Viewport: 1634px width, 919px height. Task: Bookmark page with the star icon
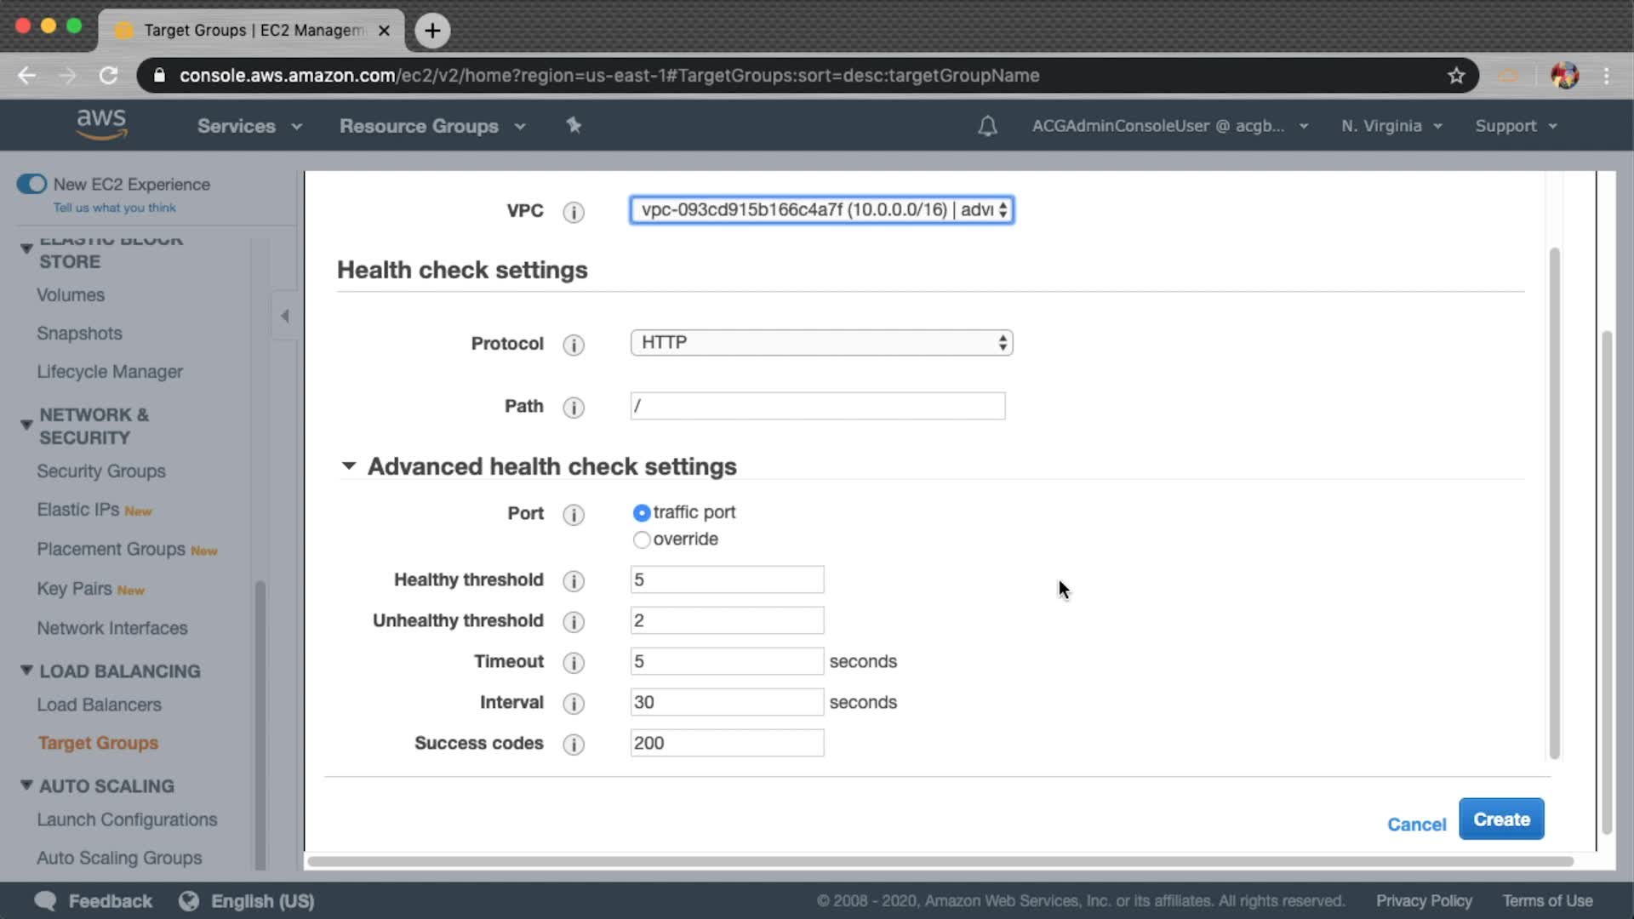click(1456, 76)
